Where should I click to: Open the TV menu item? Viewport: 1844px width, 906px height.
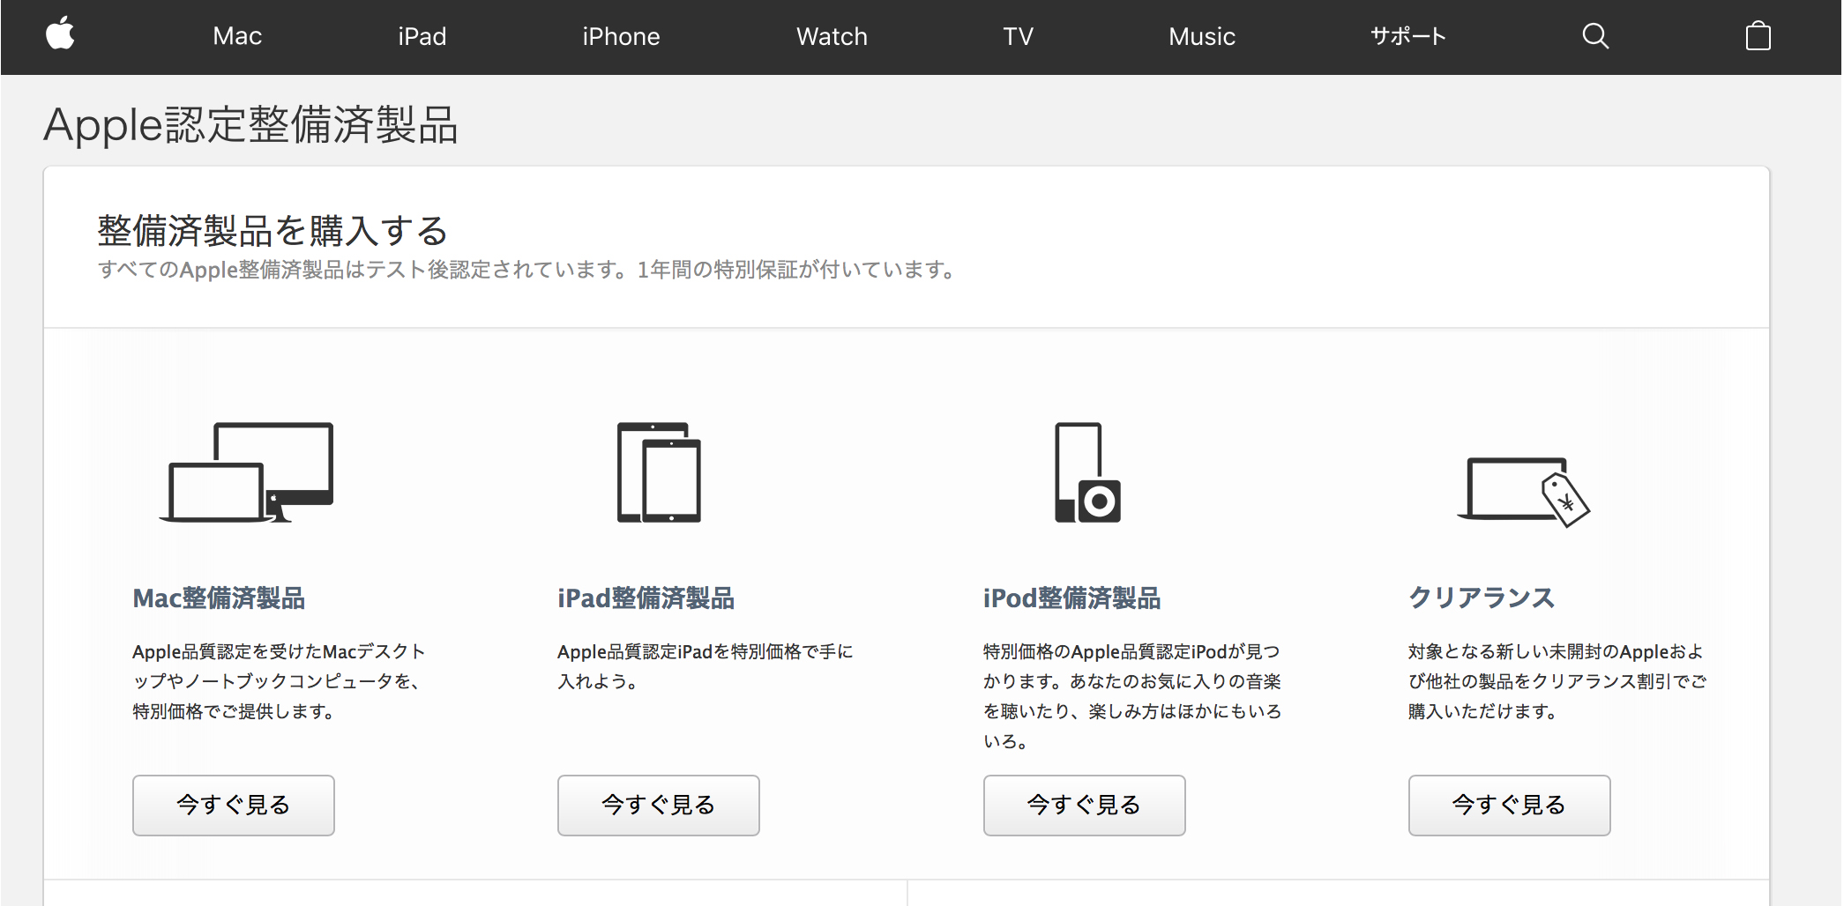pyautogui.click(x=1018, y=36)
